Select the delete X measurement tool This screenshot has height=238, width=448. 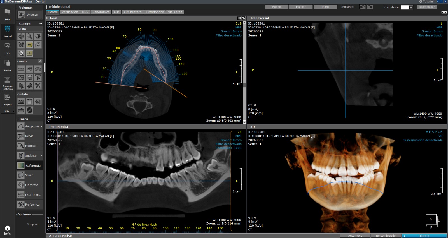[x=38, y=86]
